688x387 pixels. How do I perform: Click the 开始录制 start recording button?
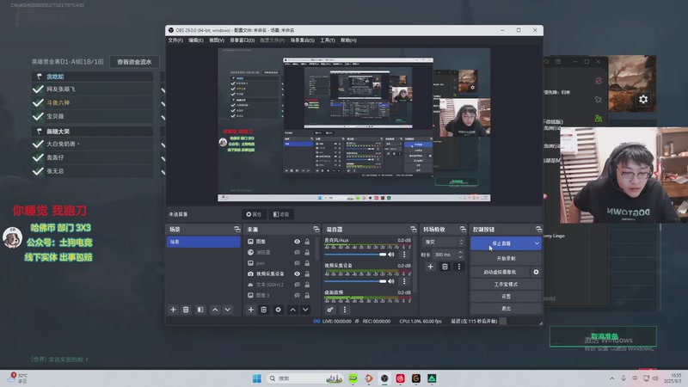(x=506, y=259)
